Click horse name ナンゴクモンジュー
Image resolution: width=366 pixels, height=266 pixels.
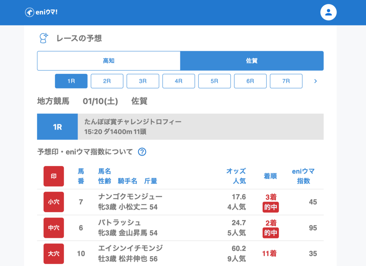(x=130, y=197)
